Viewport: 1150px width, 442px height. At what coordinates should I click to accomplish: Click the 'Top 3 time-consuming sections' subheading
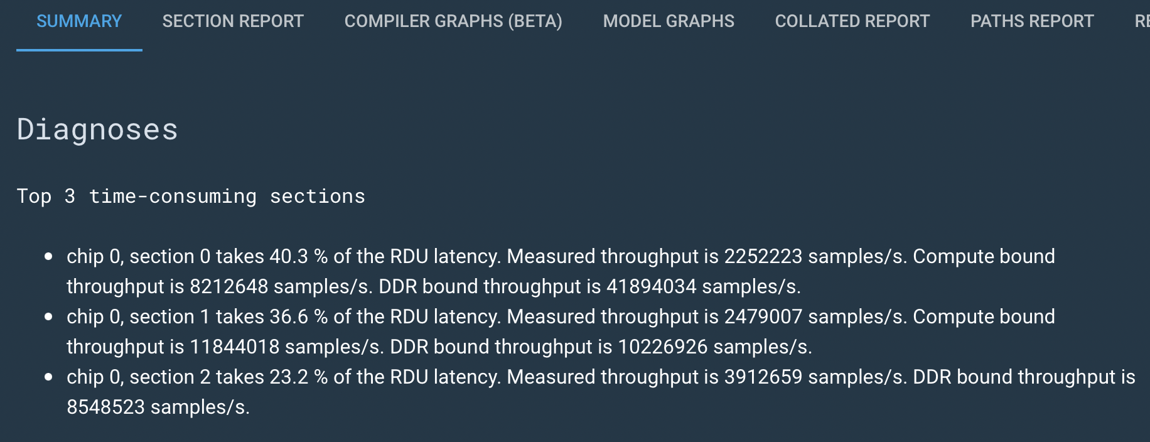[x=191, y=197]
